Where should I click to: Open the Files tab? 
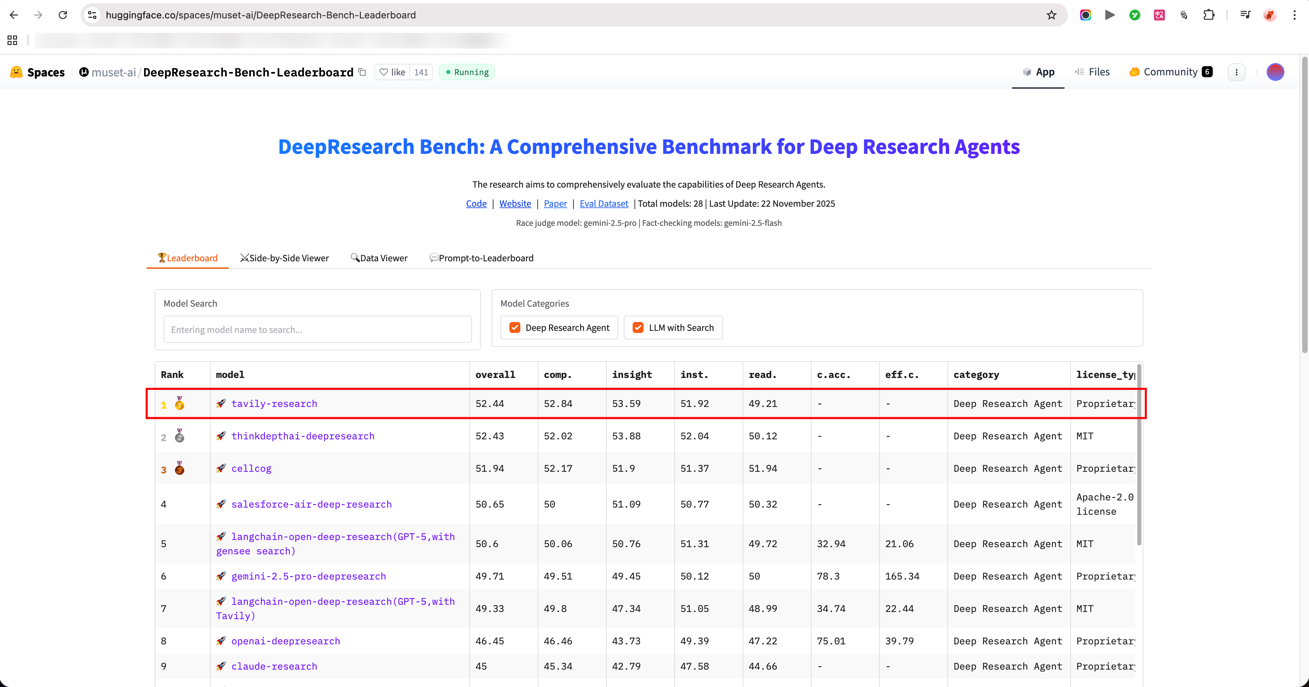tap(1092, 72)
